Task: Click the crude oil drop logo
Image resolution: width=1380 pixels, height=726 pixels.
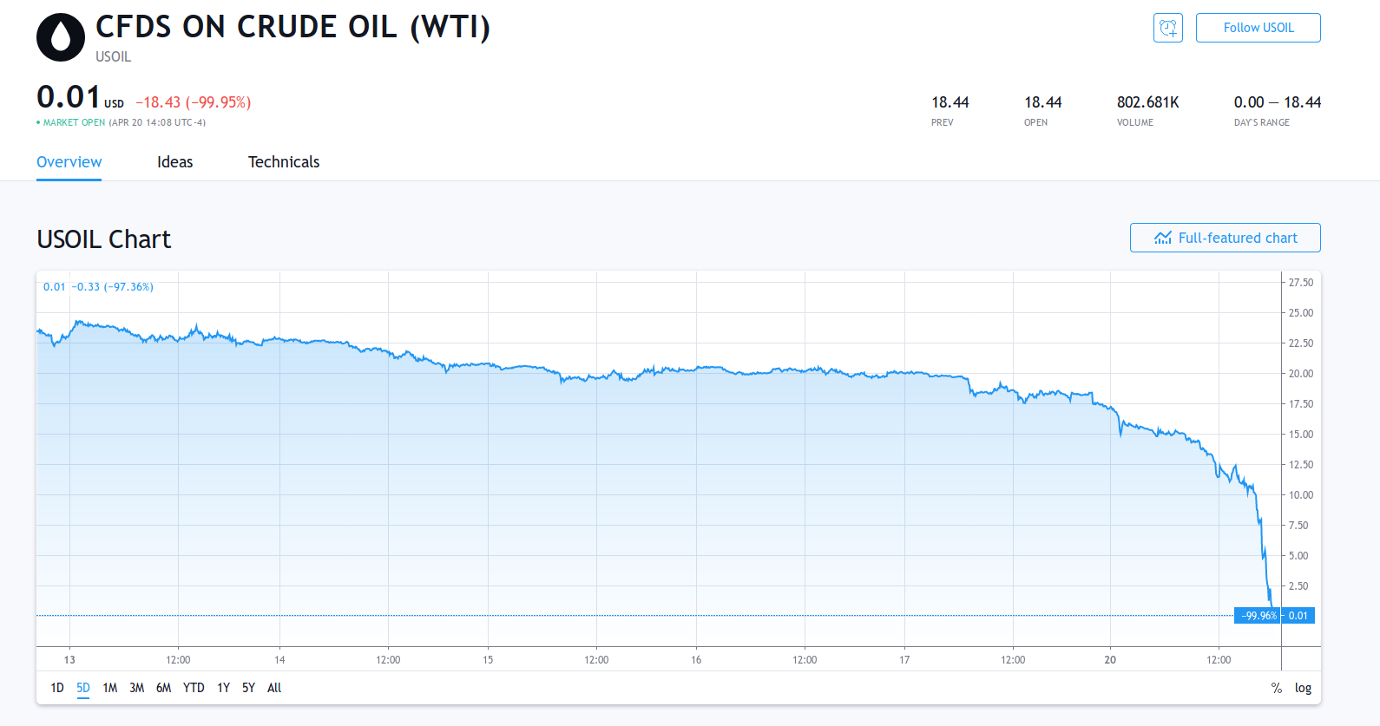Action: pos(61,37)
